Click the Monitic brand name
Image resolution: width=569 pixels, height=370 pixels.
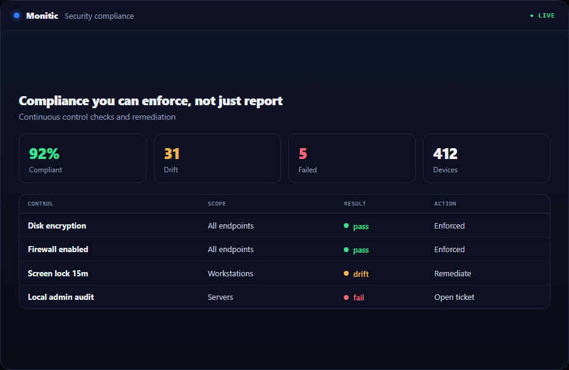tap(42, 16)
